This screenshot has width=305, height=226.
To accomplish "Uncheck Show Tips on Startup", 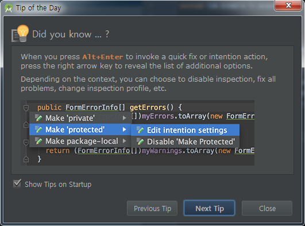I will [17, 183].
